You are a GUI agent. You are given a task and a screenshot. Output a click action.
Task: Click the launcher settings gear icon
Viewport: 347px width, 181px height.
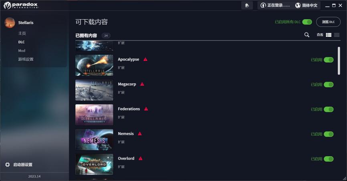8,165
